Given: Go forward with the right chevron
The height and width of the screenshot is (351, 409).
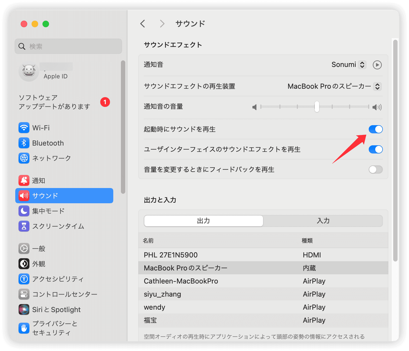Looking at the screenshot, I should coord(162,24).
